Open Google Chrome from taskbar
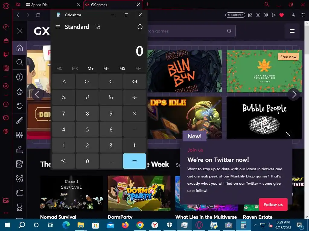The height and width of the screenshot is (231, 309). click(x=140, y=225)
